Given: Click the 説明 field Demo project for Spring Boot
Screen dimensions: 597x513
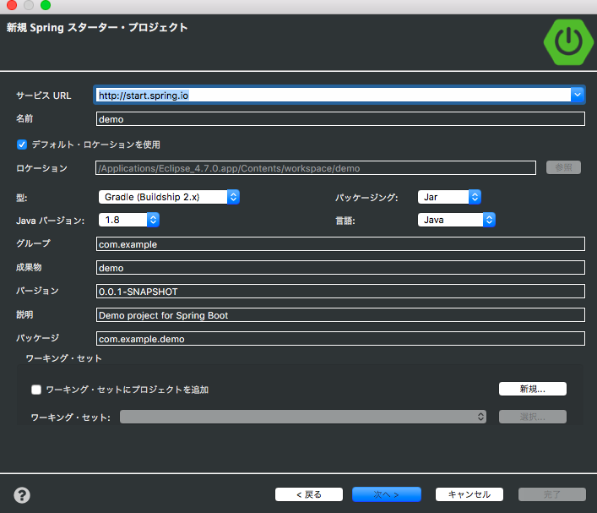Looking at the screenshot, I should [x=340, y=314].
